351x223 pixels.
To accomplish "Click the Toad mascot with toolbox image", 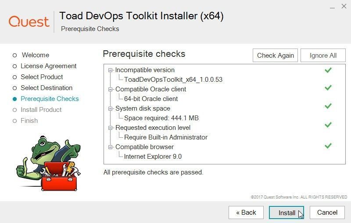I will [49, 164].
